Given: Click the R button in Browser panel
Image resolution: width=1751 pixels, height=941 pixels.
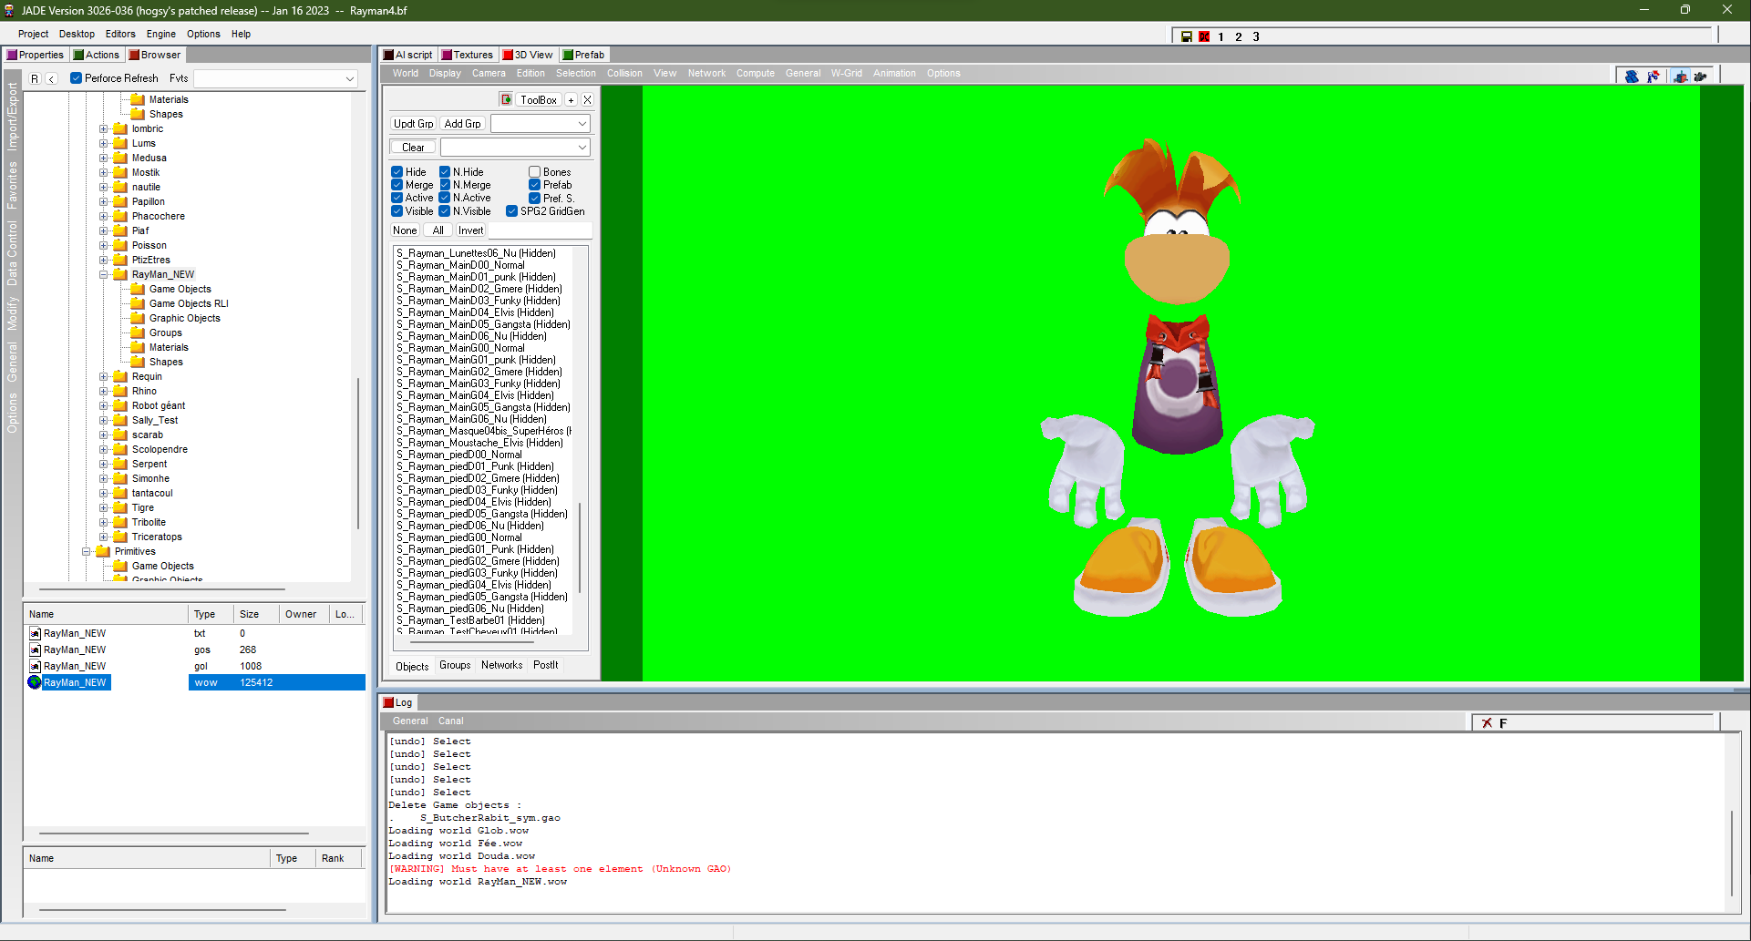Looking at the screenshot, I should click(35, 78).
